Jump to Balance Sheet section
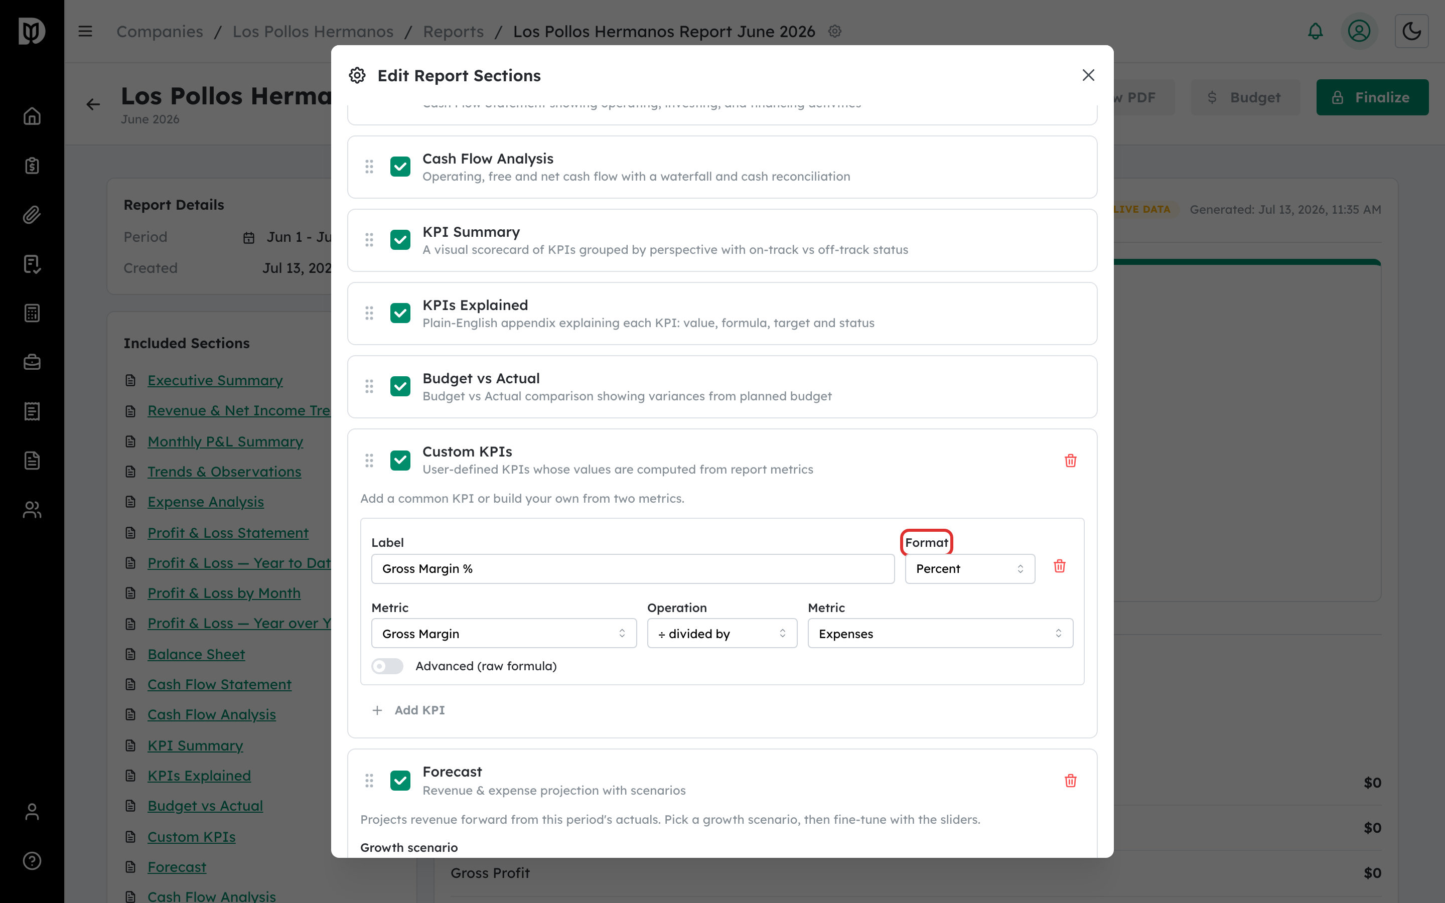The image size is (1445, 903). click(196, 654)
